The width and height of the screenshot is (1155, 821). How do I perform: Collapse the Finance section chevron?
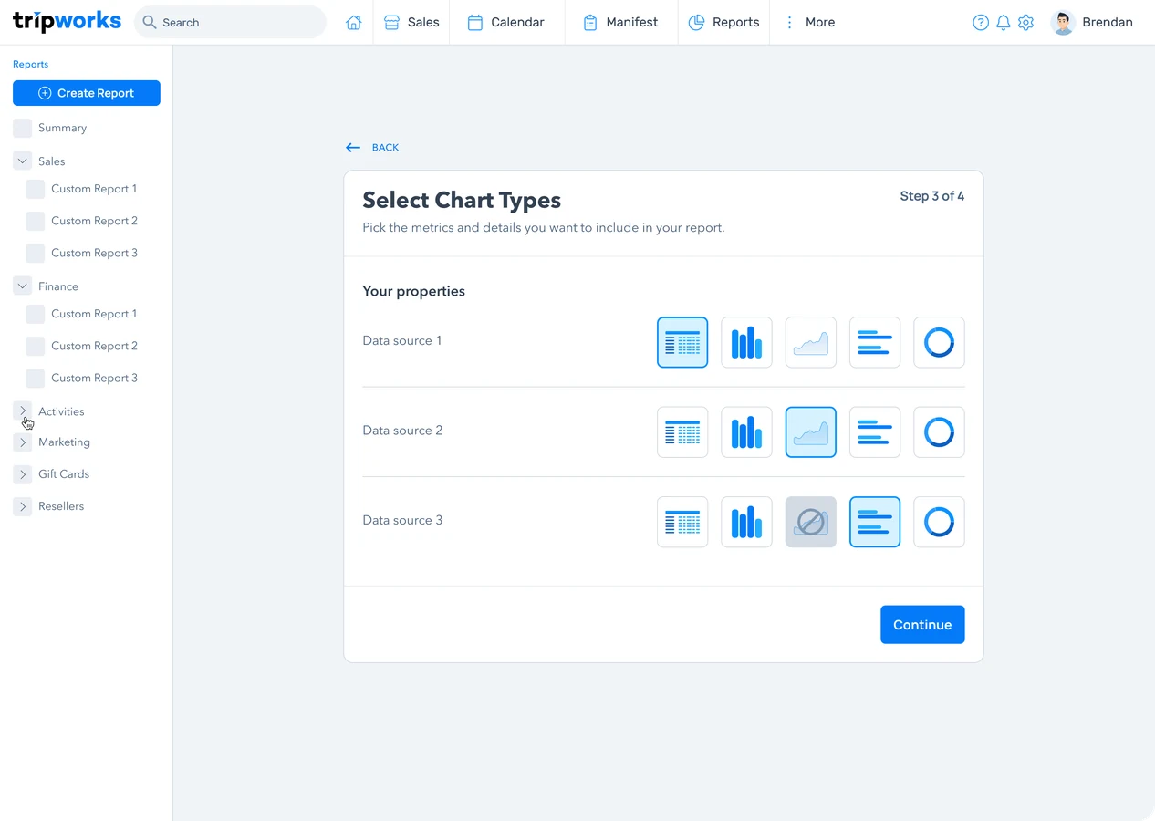tap(23, 286)
